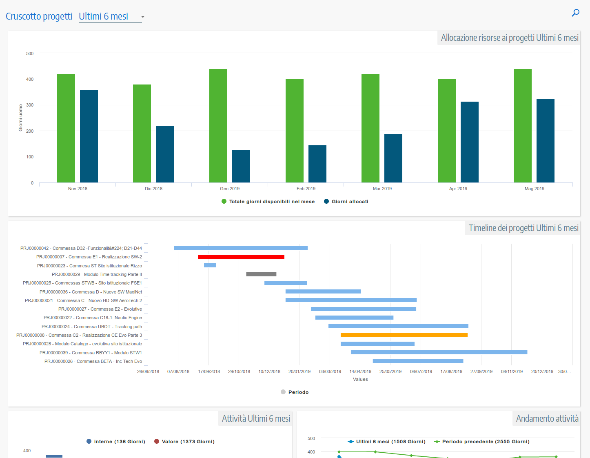Select Allocazione risorse ai progetti panel title
This screenshot has width=590, height=458.
[x=509, y=38]
